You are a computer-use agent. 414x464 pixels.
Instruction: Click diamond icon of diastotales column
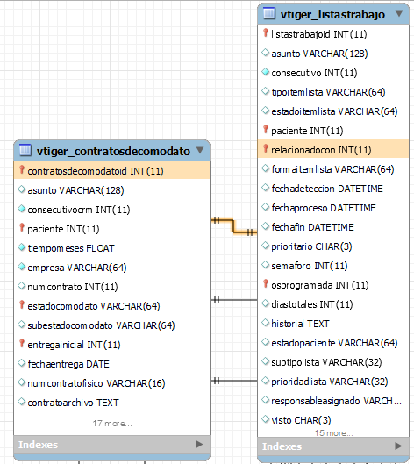point(266,303)
